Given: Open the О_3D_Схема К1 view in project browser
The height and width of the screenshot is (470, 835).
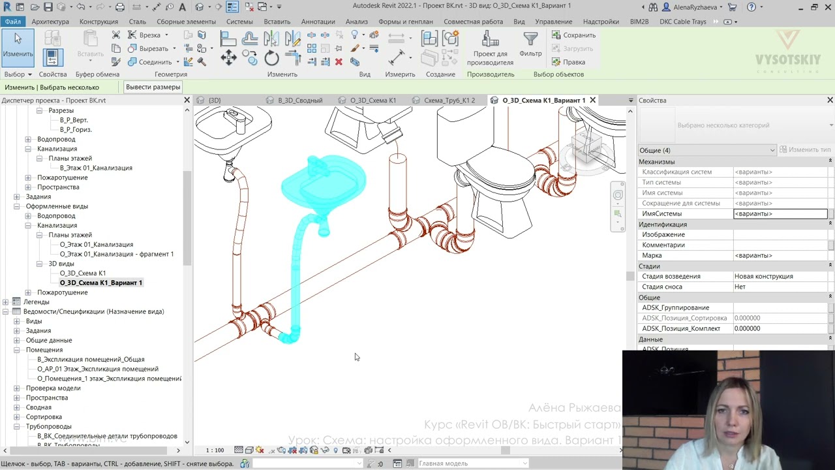Looking at the screenshot, I should (x=83, y=274).
